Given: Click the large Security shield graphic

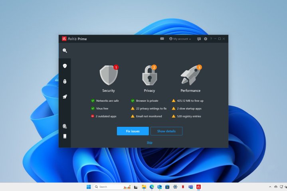Looking at the screenshot, I should [x=108, y=75].
